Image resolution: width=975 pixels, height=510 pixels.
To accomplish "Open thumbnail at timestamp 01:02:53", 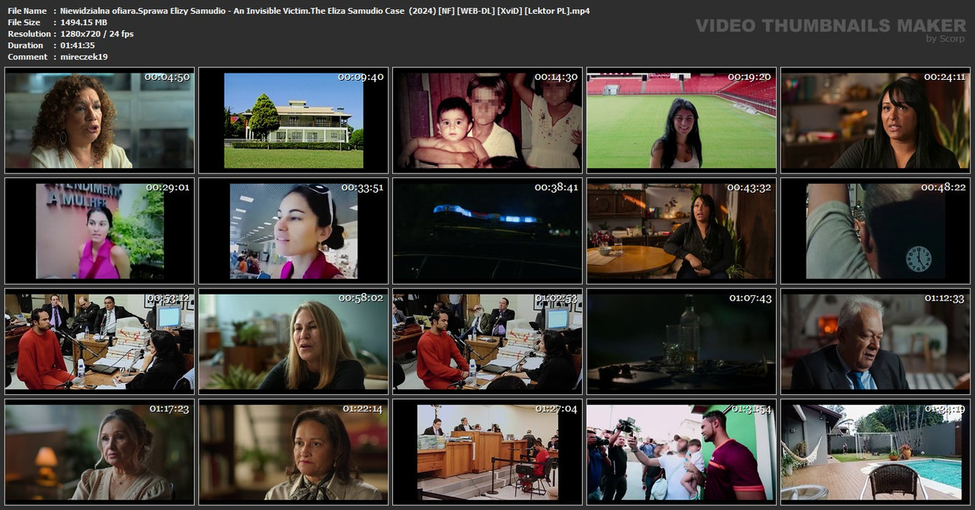I will [x=487, y=342].
